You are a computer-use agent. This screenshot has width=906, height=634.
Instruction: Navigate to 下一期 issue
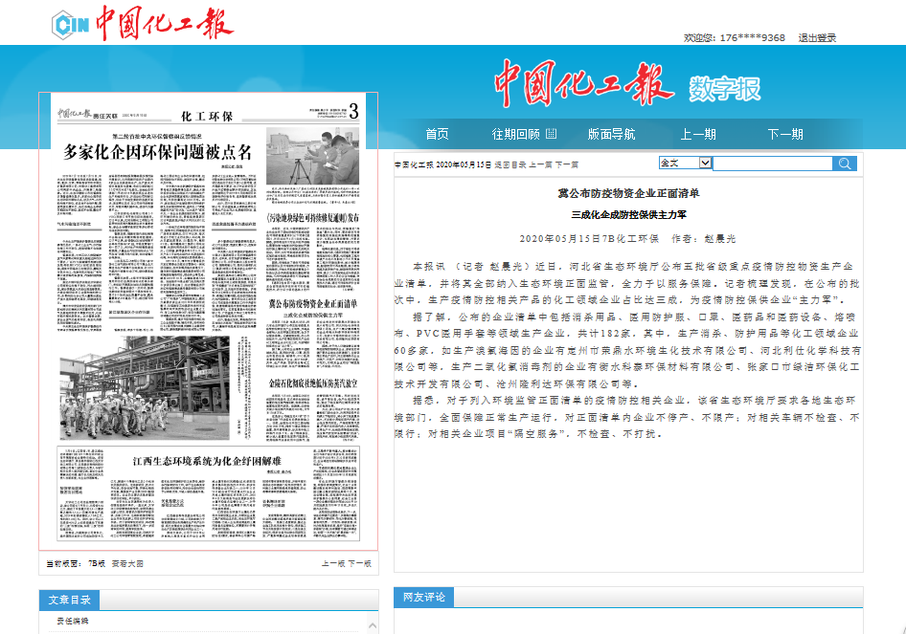coord(785,134)
